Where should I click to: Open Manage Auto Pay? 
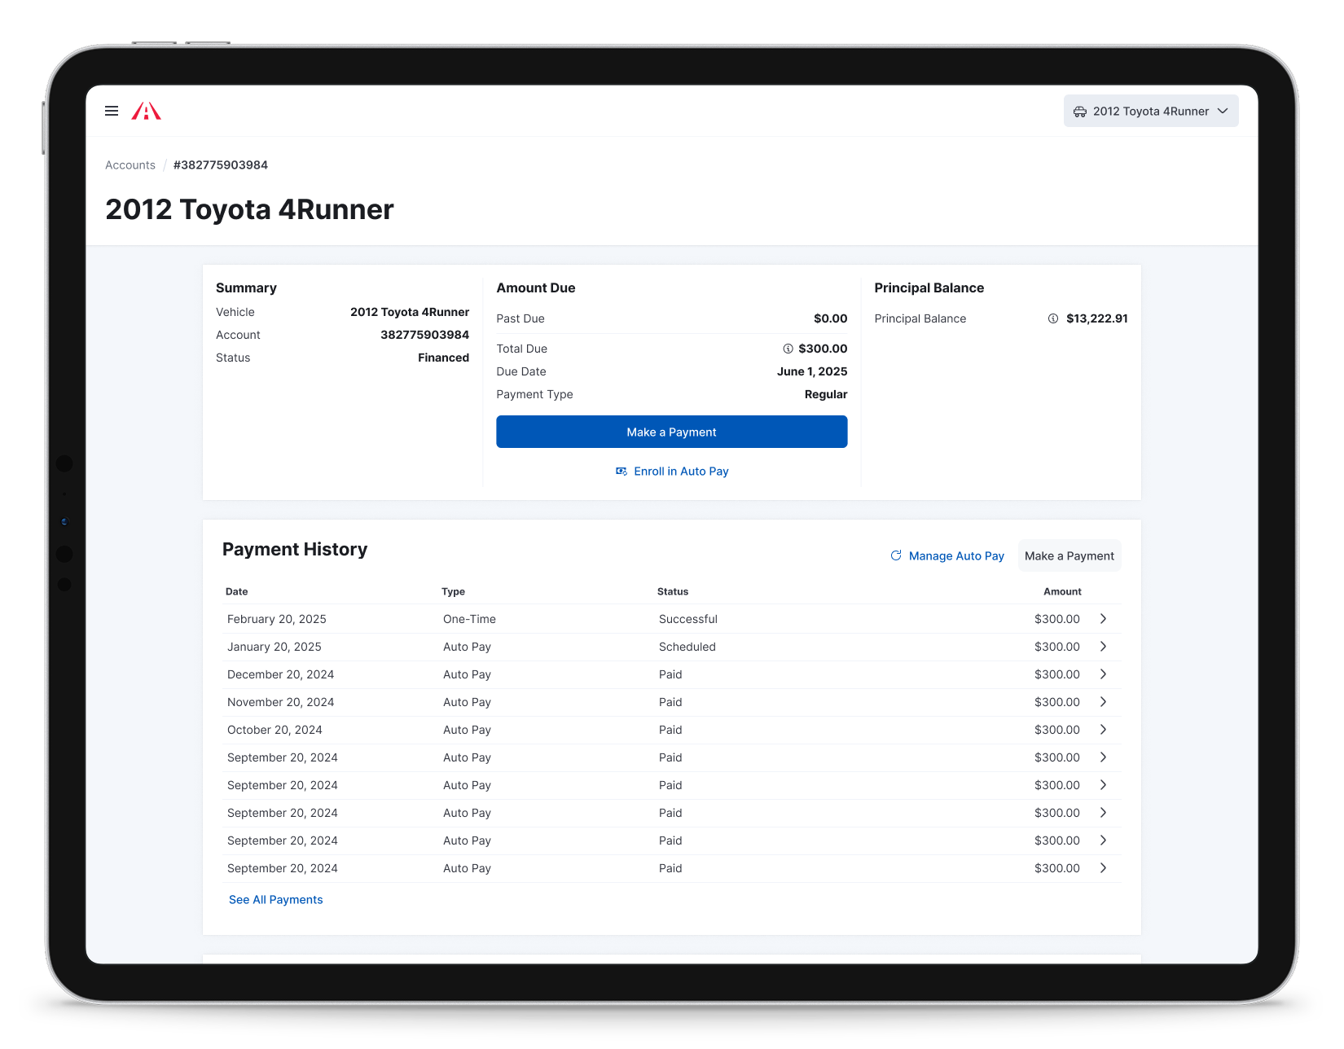pyautogui.click(x=956, y=555)
